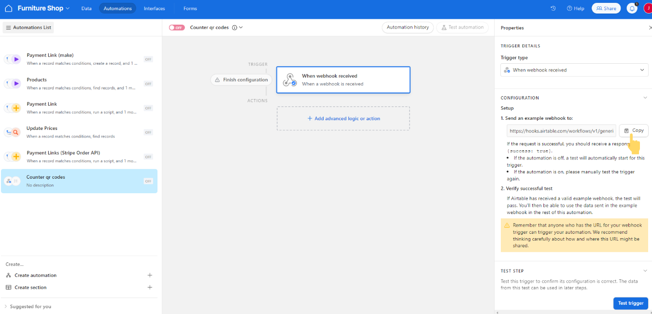The width and height of the screenshot is (652, 314).
Task: Toggle OFF switch for Payment Link (make)
Action: click(x=148, y=59)
